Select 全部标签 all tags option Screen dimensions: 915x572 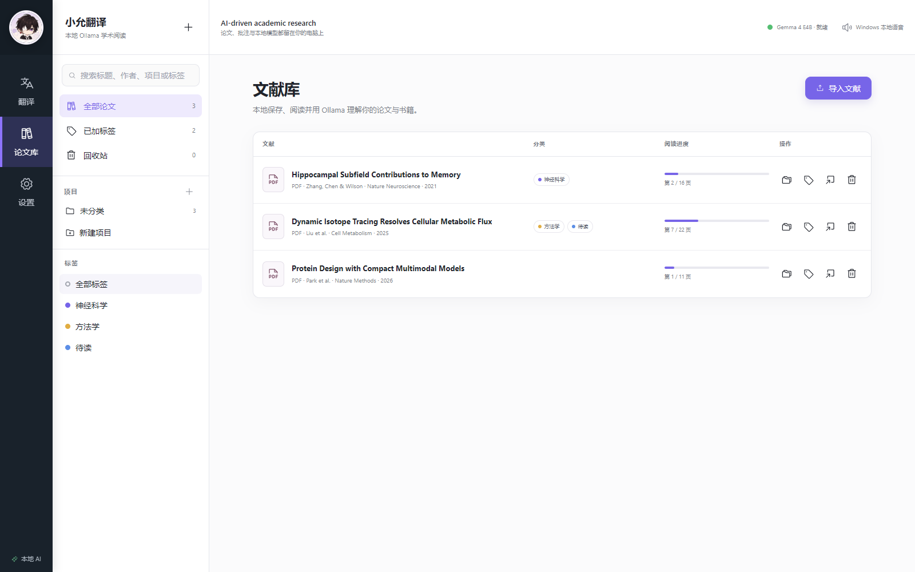(130, 284)
